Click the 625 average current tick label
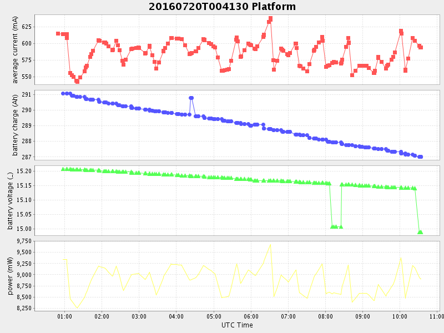This screenshot has width=444, height=333. [27, 27]
